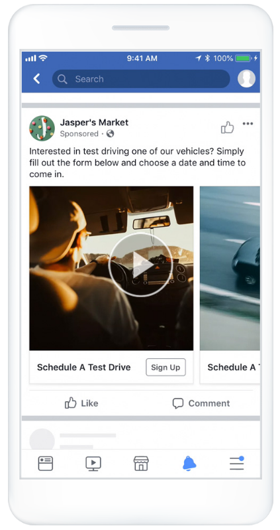
Task: Tap the back arrow in header
Action: (x=37, y=79)
